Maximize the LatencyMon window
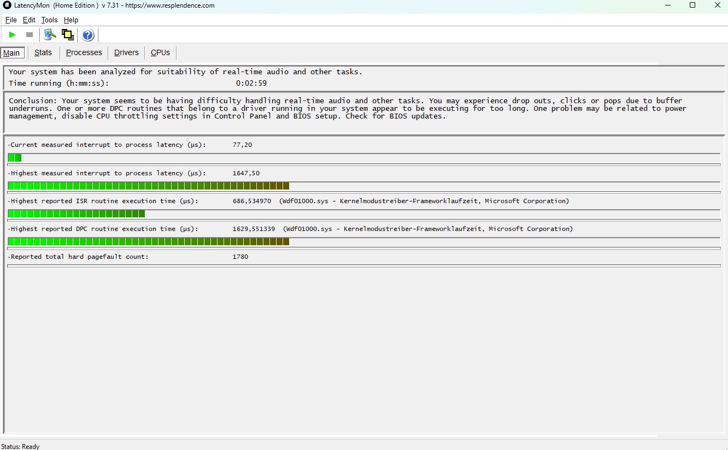Screen dimensions: 728x450 (692, 5)
